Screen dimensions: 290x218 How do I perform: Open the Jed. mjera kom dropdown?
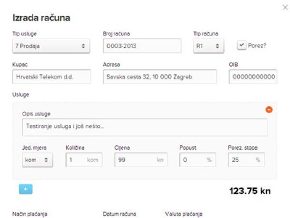tap(37, 160)
